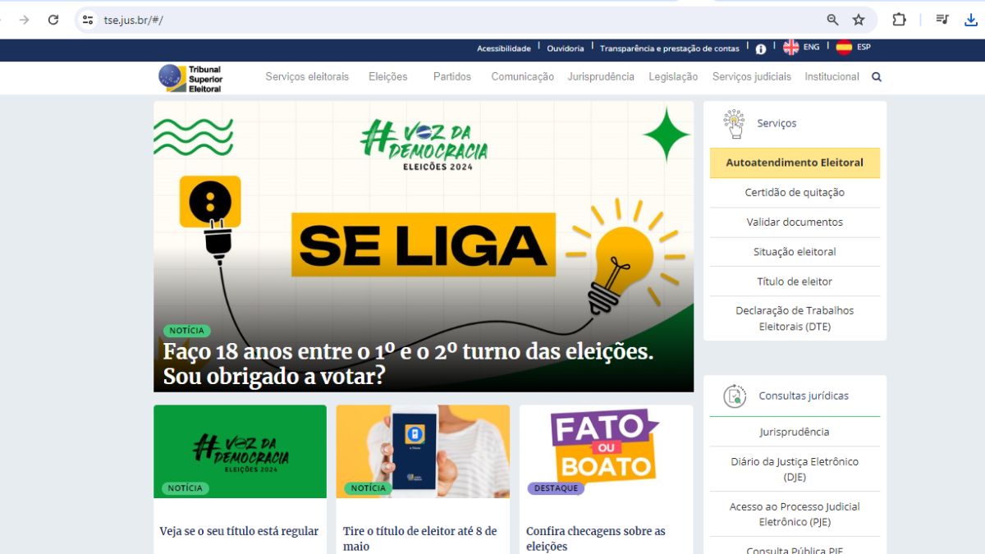Expand the Eleições navigation menu
985x554 pixels.
click(388, 77)
